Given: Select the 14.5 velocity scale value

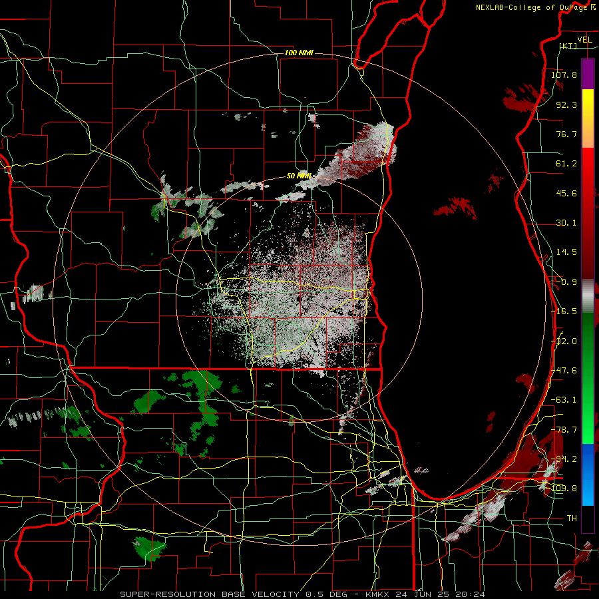Looking at the screenshot, I should point(566,252).
